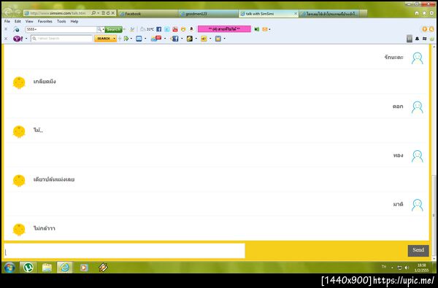Open the browser Home icon

(417, 13)
